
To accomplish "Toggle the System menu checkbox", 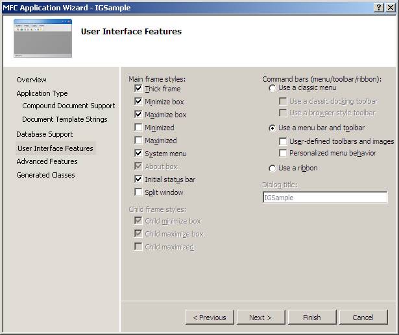I will pos(139,154).
